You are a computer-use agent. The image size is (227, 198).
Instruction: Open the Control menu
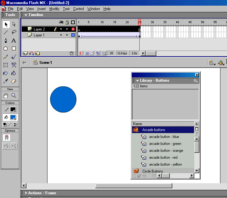[79, 9]
